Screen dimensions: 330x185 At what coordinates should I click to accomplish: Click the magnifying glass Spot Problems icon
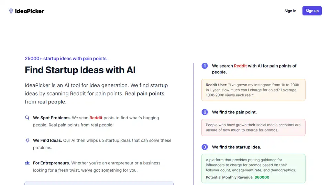click(27, 118)
